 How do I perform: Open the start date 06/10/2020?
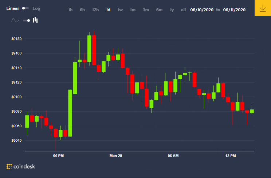tap(202, 10)
